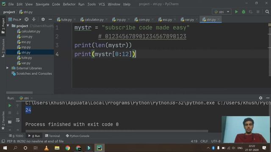This screenshot has height=152, width=271.
Task: Open the File menu
Action: coord(11,4)
